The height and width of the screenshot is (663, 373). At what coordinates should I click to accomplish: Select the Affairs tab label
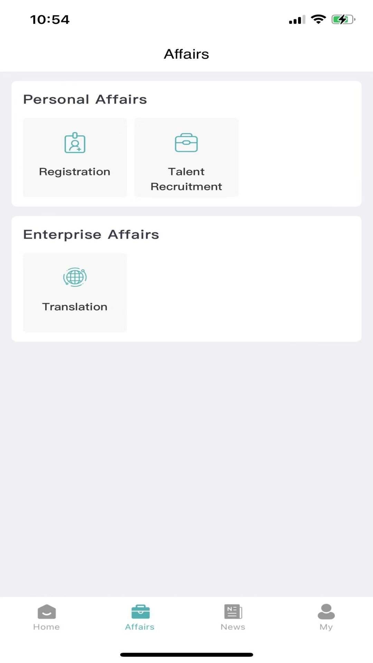point(140,627)
